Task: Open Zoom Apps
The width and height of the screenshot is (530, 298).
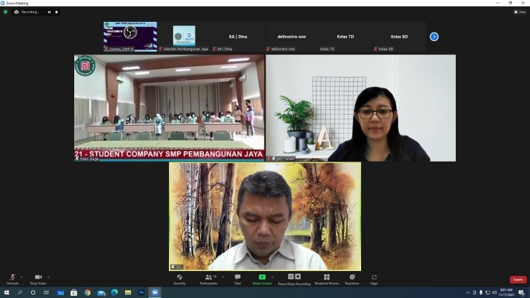Action: (x=374, y=279)
